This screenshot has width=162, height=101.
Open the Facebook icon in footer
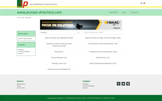119,84
